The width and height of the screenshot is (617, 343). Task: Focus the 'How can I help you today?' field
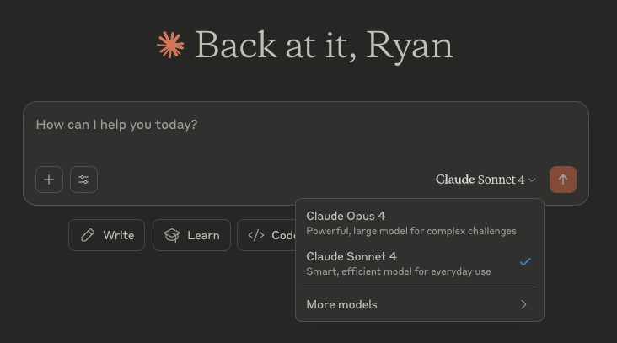[305, 134]
